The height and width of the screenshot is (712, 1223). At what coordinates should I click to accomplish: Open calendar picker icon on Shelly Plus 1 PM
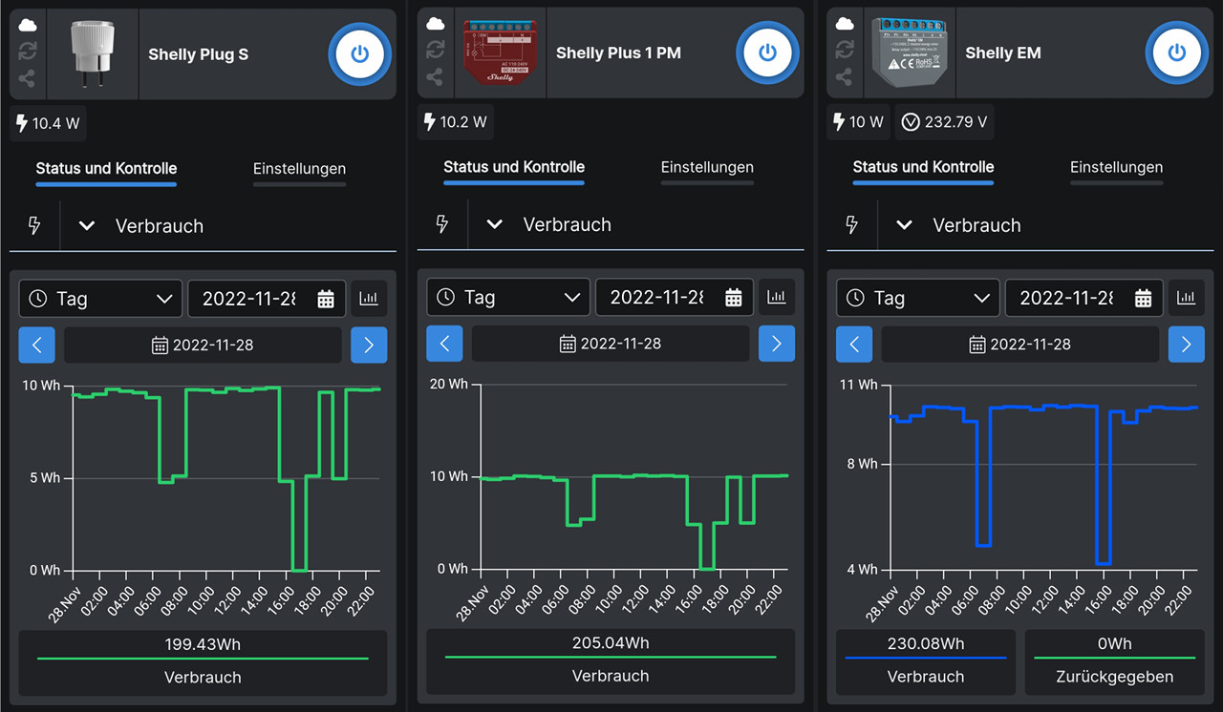click(x=734, y=297)
